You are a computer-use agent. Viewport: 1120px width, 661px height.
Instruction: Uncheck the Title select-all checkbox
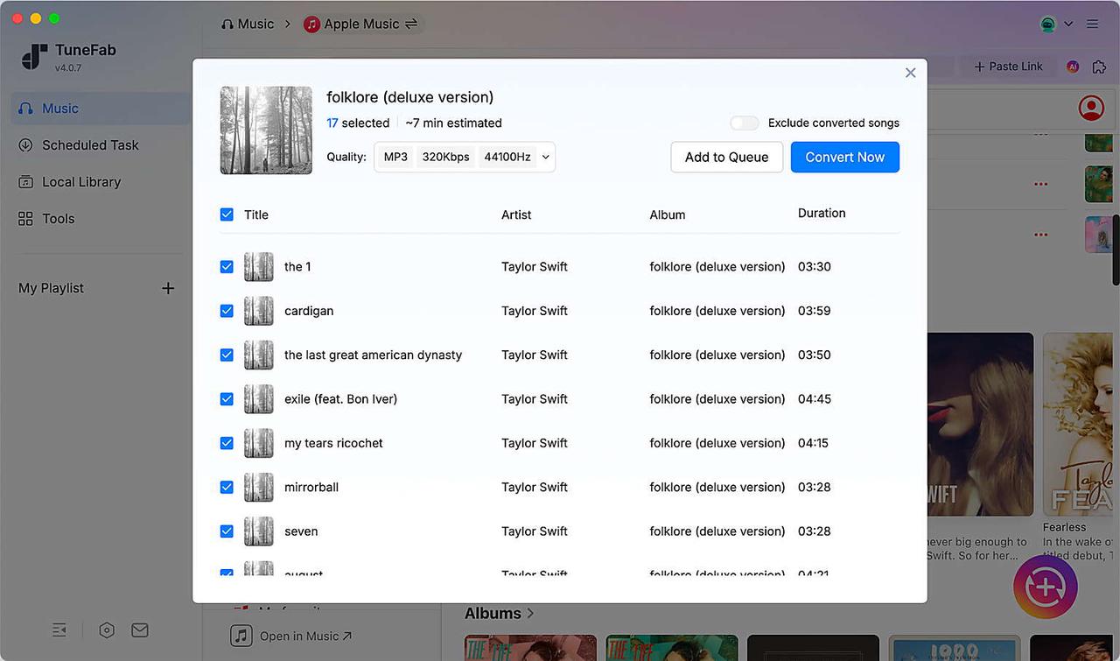point(227,214)
